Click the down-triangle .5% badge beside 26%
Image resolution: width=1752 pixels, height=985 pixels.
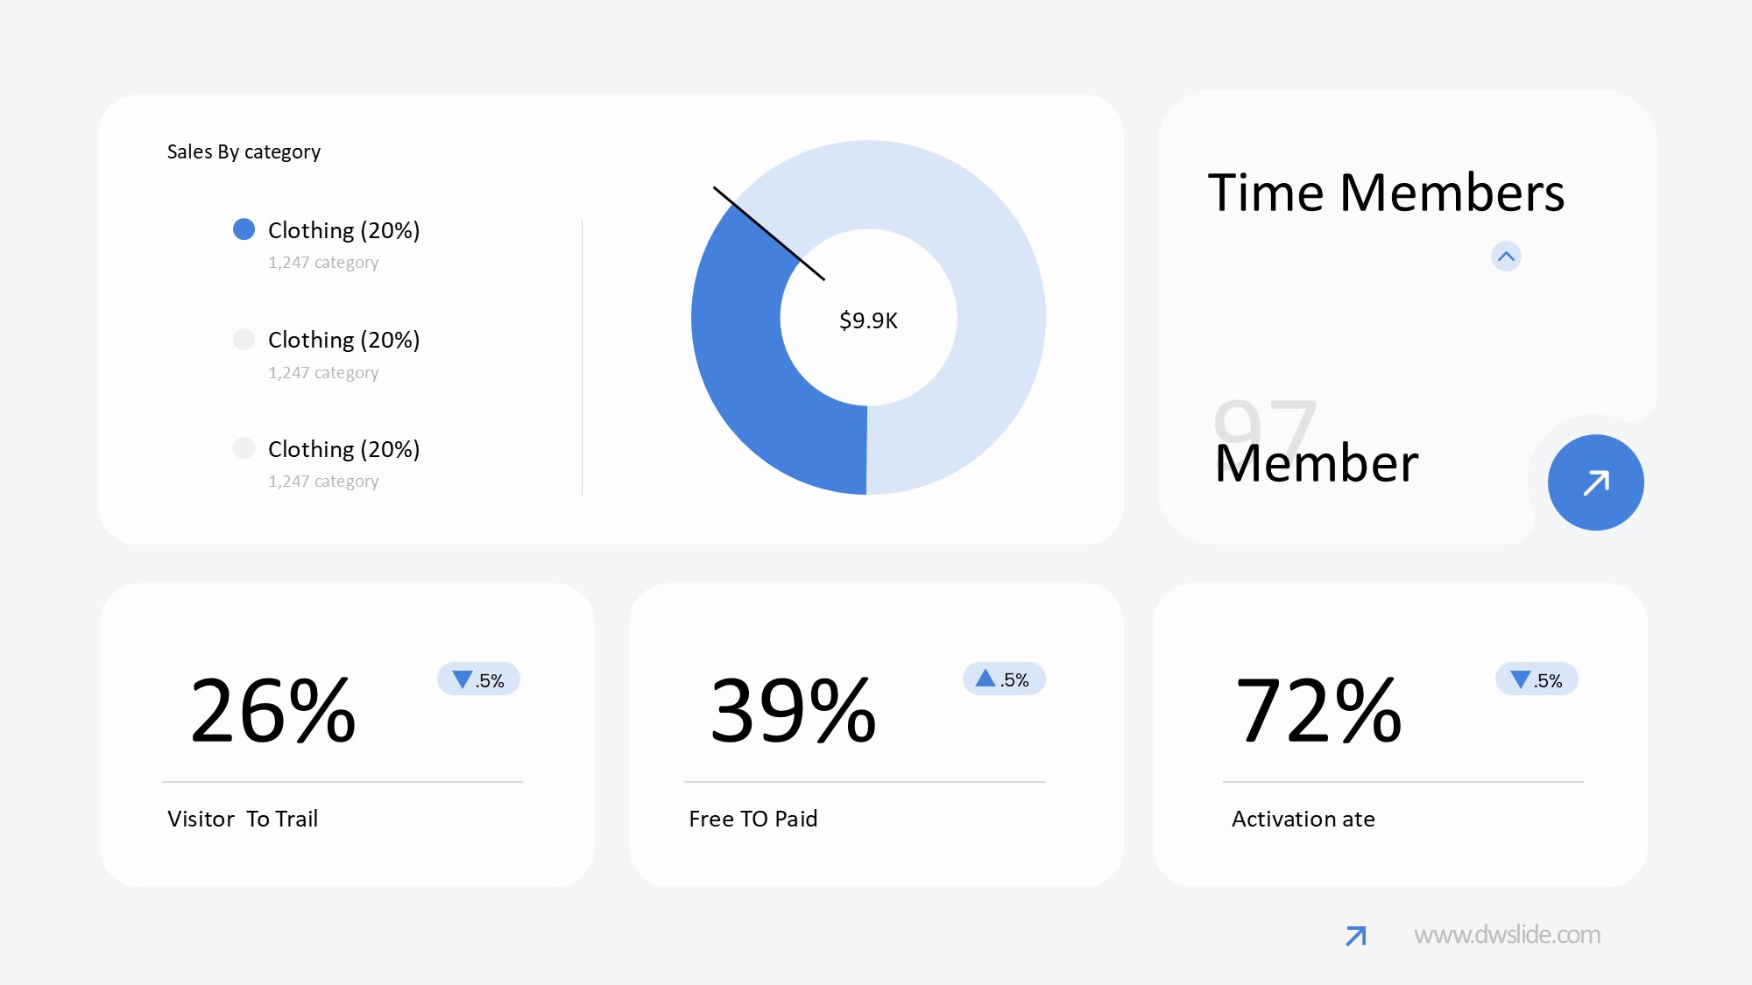(x=478, y=679)
